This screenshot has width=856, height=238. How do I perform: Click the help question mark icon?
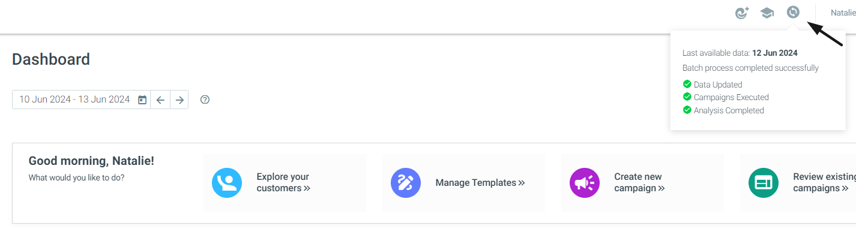point(205,100)
